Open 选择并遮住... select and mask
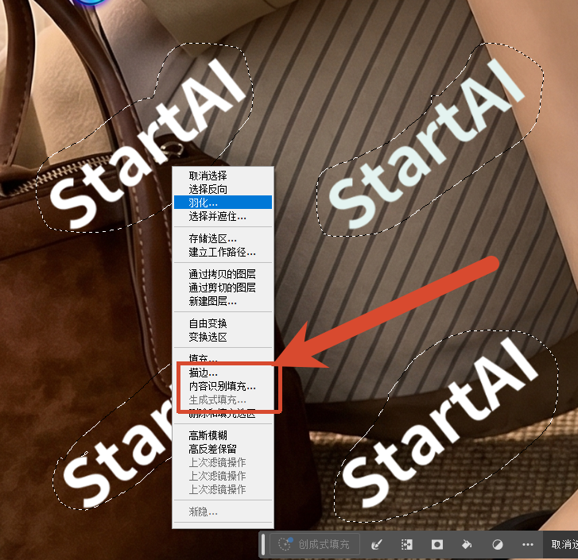The height and width of the screenshot is (560, 578). [x=223, y=216]
